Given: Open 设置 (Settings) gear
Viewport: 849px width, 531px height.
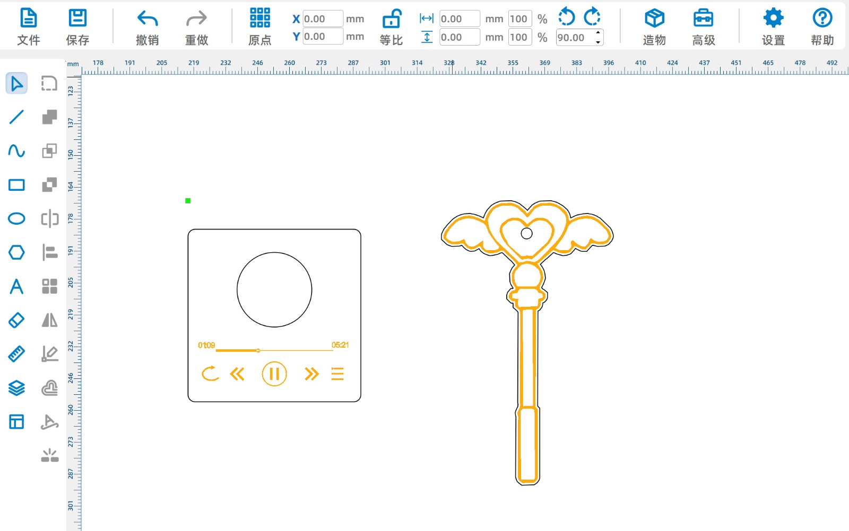Looking at the screenshot, I should pos(773,26).
